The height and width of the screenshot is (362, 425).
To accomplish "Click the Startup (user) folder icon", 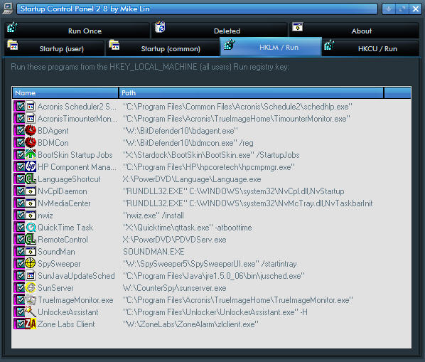I will [13, 45].
